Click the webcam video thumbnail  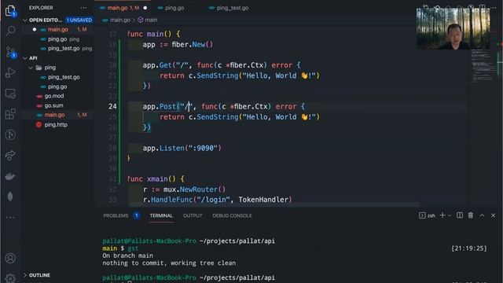click(453, 28)
